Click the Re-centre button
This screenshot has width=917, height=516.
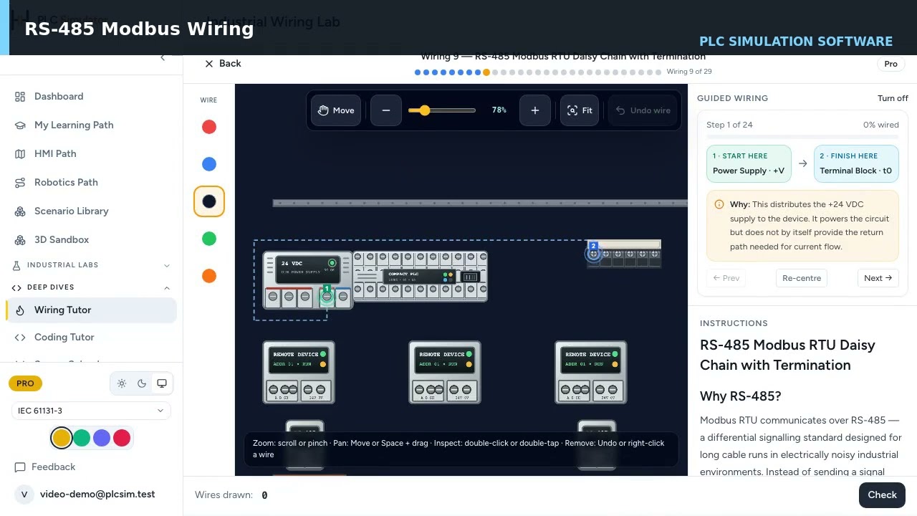click(x=802, y=278)
